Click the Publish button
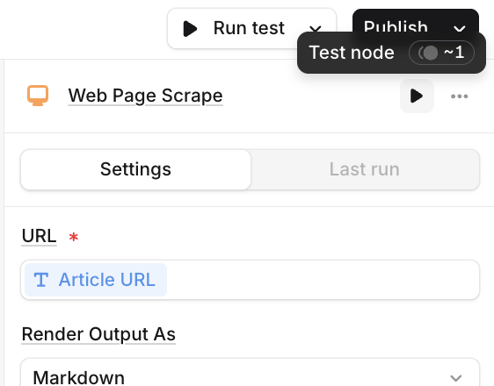The height and width of the screenshot is (386, 494). pos(396,26)
